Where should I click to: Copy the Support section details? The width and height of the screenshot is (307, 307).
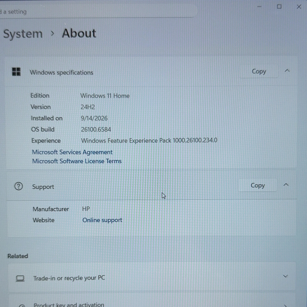coord(257,185)
